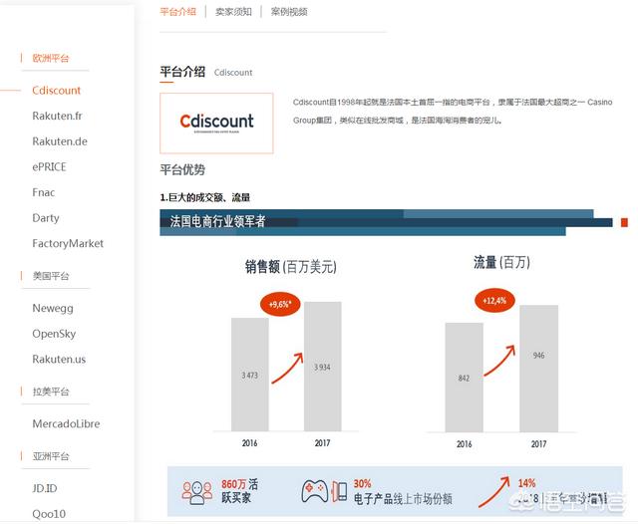638x524 pixels.
Task: Expand the 美国平台 section header
Action: coord(51,276)
